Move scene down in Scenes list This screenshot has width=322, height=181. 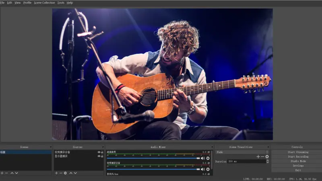coord(17,173)
